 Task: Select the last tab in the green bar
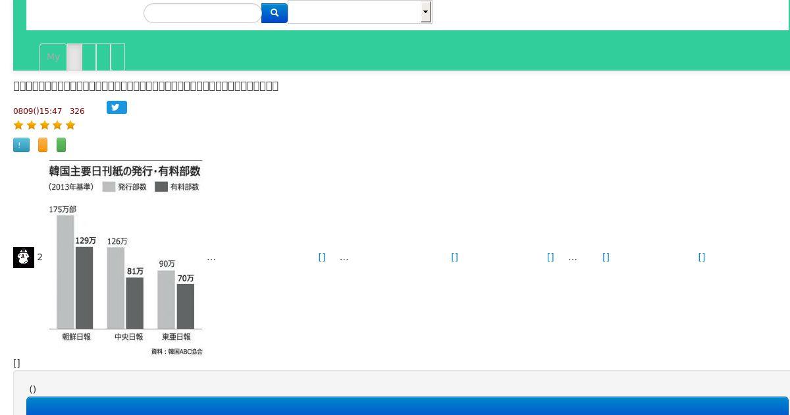pos(118,57)
